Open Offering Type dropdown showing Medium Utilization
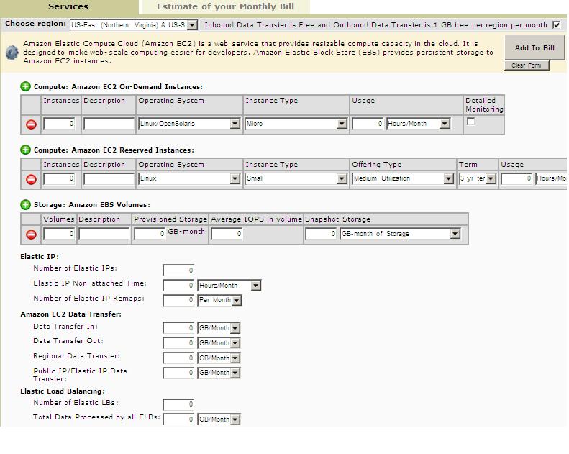 (403, 178)
